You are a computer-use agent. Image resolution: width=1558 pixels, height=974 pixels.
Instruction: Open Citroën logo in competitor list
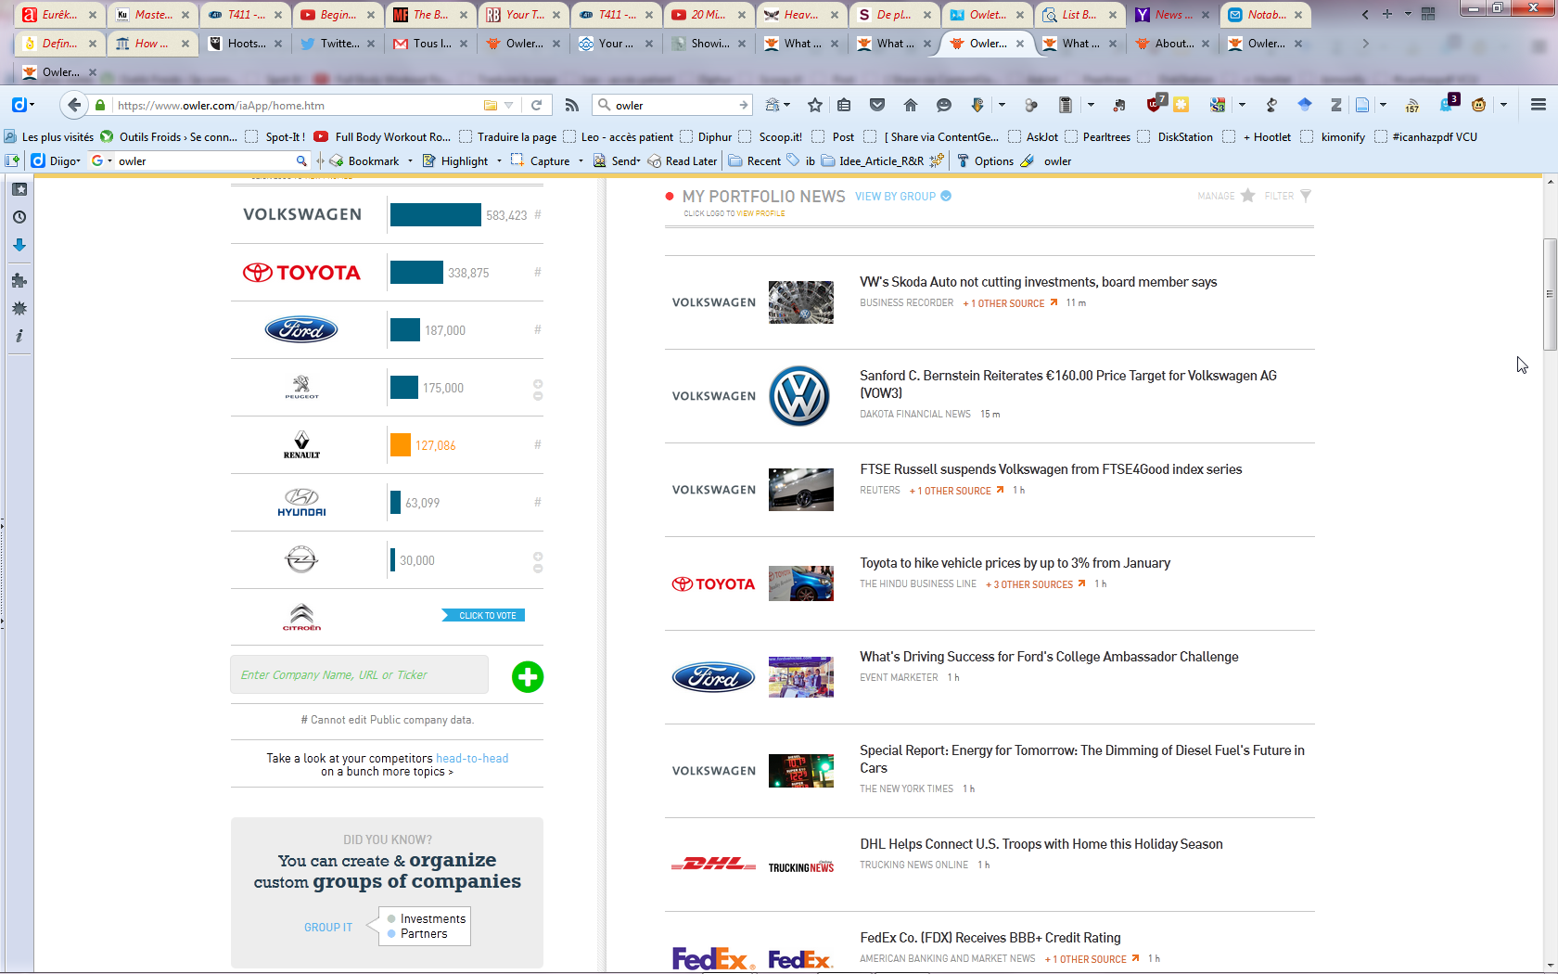301,617
